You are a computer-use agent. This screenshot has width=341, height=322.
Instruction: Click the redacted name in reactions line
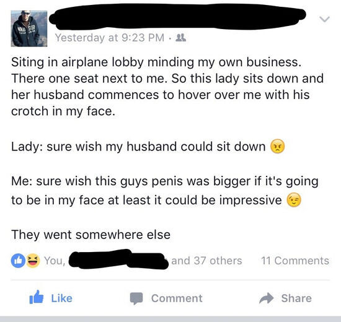point(118,259)
